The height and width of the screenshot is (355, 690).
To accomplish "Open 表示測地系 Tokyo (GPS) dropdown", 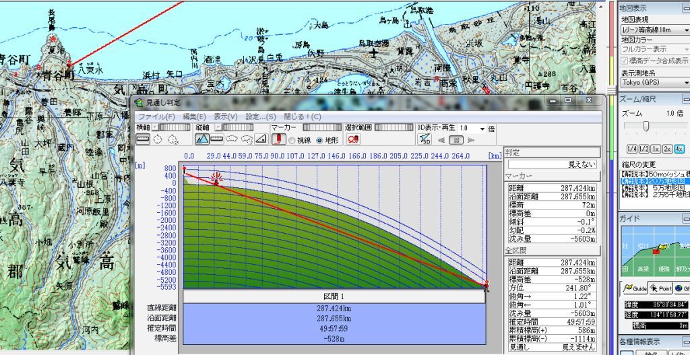I will [655, 82].
